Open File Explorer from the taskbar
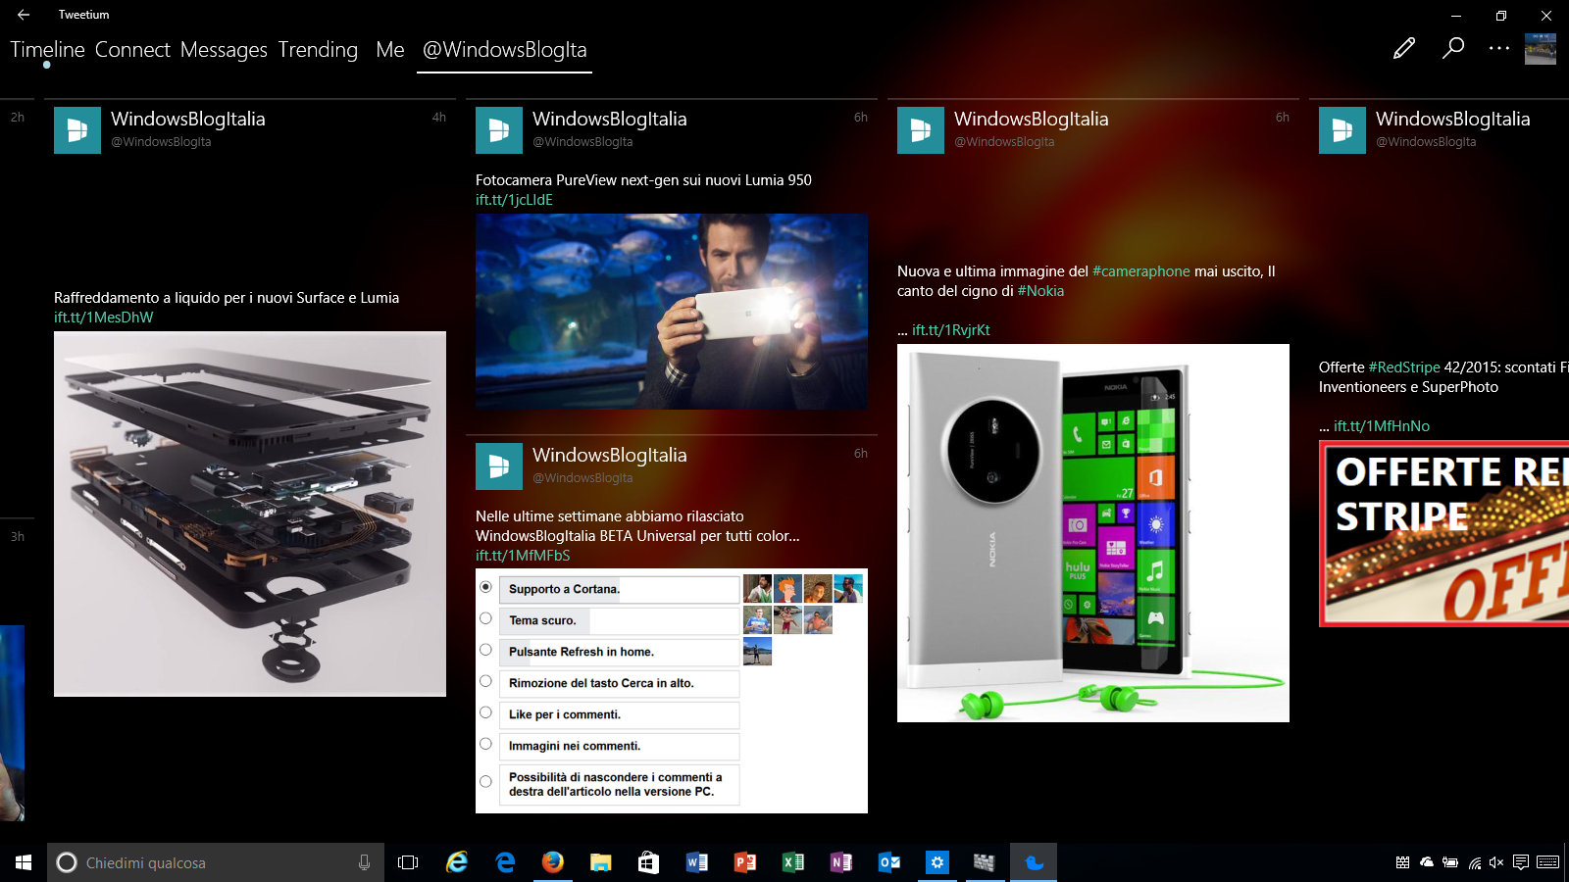Screen dimensions: 1569x882 click(601, 862)
